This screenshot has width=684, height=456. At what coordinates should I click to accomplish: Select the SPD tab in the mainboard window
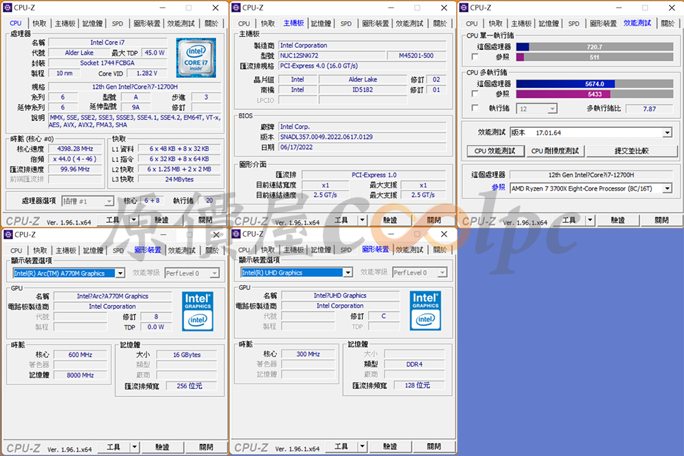[346, 23]
